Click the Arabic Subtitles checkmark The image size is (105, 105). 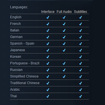(x=80, y=90)
